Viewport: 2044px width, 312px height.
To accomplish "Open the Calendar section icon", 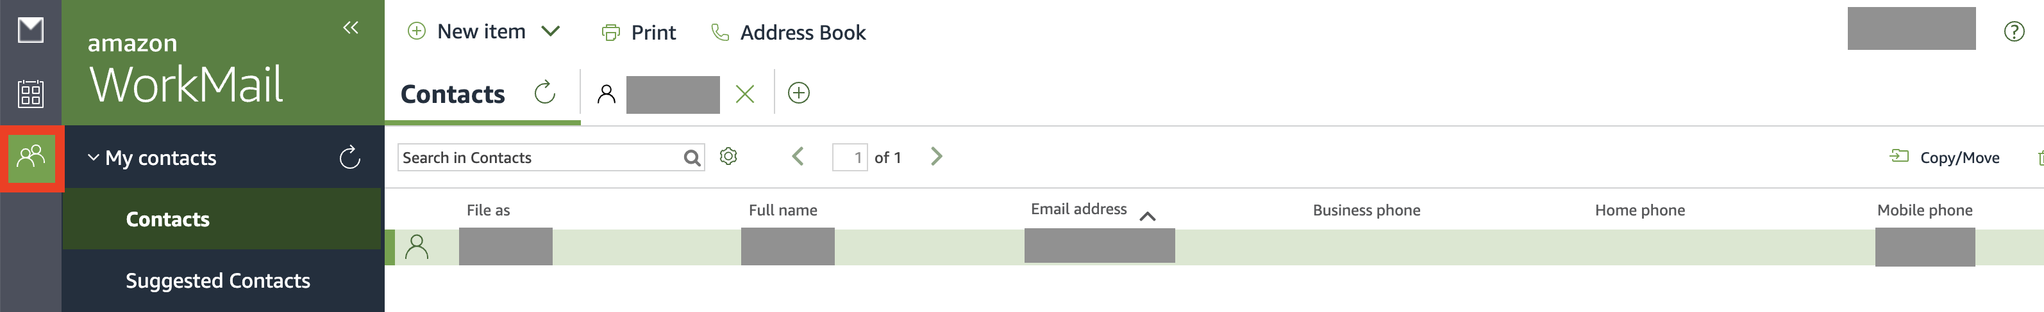I will click(x=30, y=93).
